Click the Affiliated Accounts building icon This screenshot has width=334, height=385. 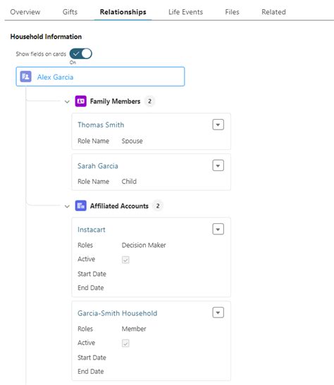[80, 206]
